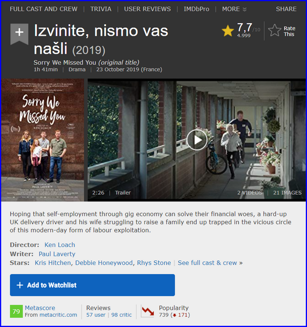
Task: Open the 21 IMAGES gallery link
Action: [287, 193]
